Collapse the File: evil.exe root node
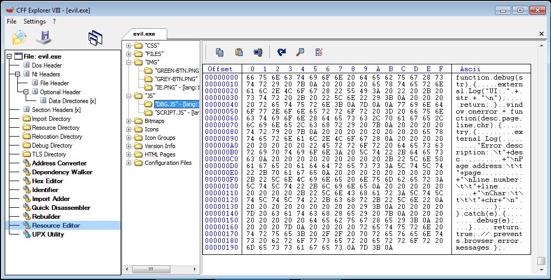Screen dimensions: 551x280 pyautogui.click(x=9, y=56)
